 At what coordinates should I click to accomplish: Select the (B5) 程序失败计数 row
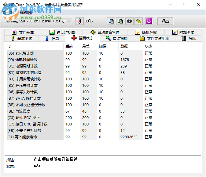(x=85, y=86)
